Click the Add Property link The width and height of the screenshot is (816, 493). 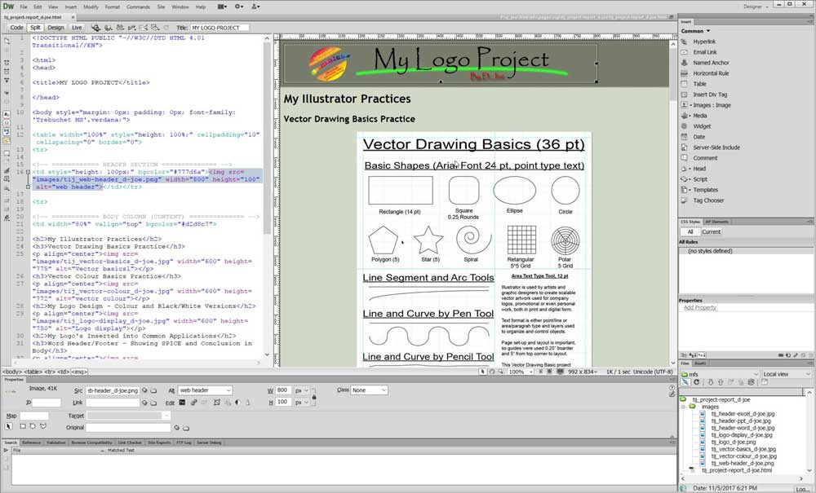coord(700,308)
